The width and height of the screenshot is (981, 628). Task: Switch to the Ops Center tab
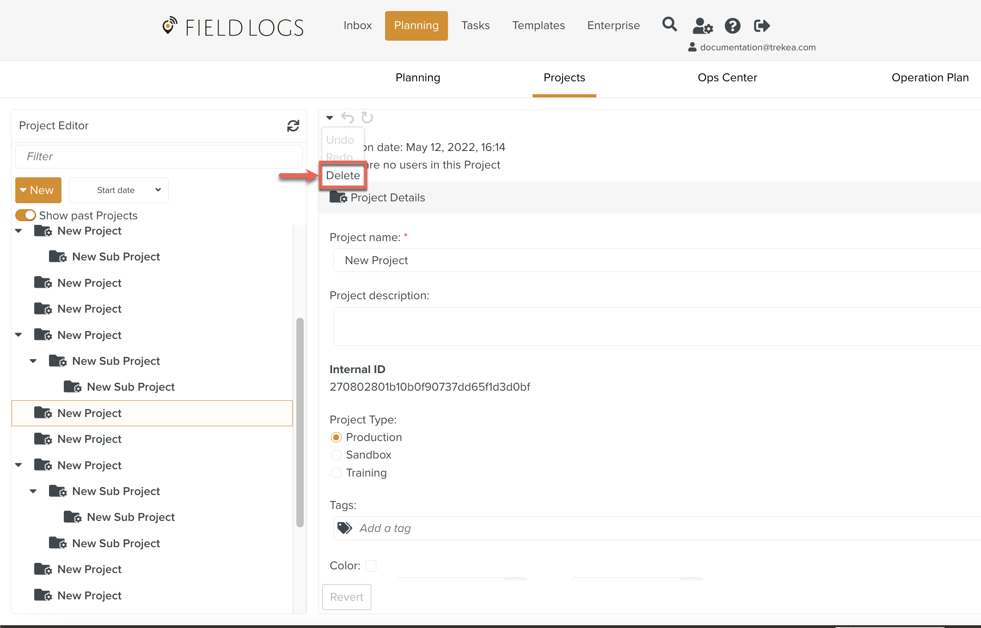(x=727, y=78)
